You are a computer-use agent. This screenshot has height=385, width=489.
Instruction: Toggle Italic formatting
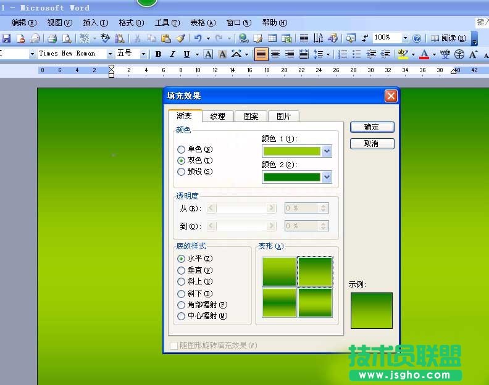click(x=172, y=54)
